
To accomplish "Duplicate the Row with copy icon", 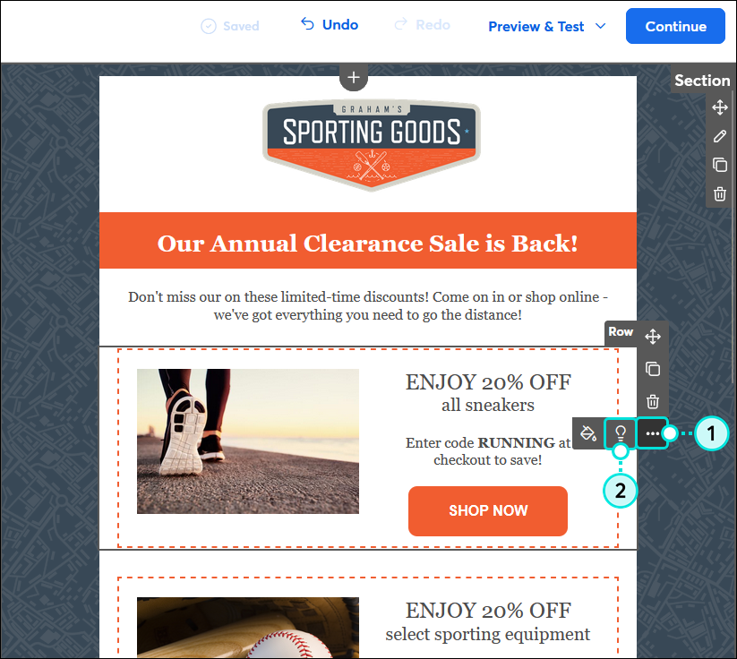I will click(x=653, y=369).
